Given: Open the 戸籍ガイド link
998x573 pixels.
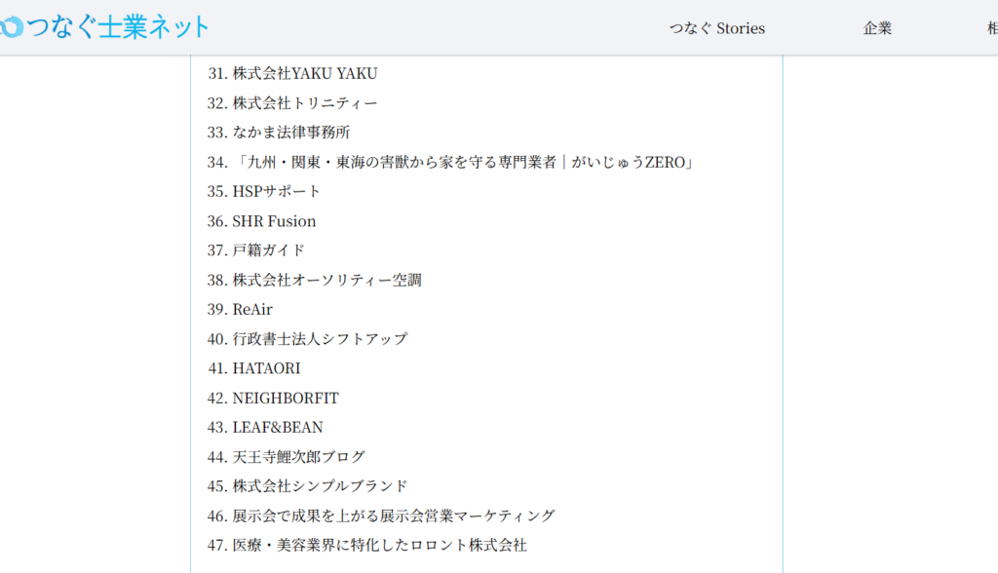Looking at the screenshot, I should point(268,250).
